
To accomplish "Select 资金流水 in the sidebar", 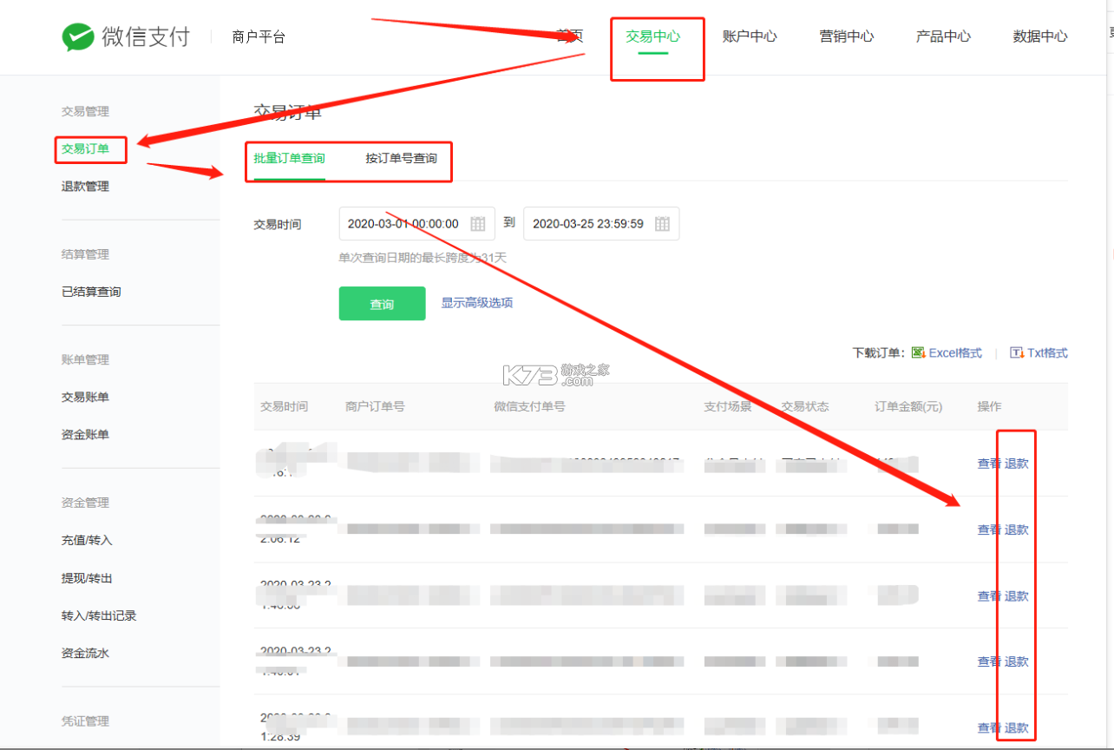I will pos(85,654).
